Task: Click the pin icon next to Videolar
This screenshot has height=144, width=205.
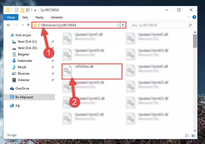Action: [x=53, y=80]
